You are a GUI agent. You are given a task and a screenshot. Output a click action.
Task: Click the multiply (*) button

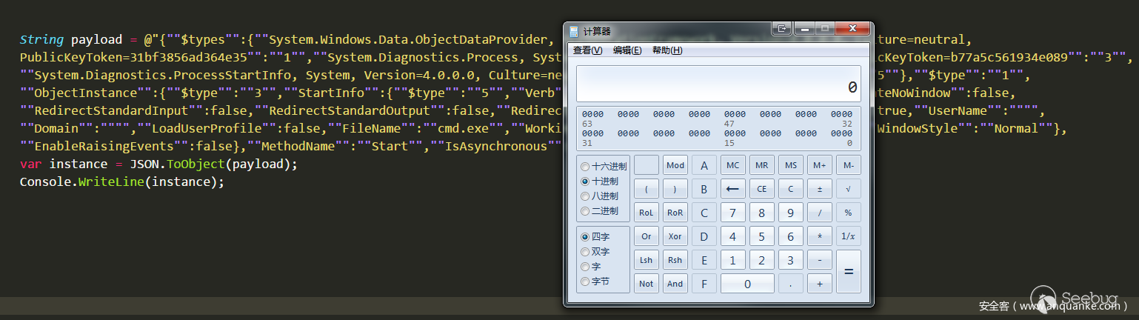point(819,236)
